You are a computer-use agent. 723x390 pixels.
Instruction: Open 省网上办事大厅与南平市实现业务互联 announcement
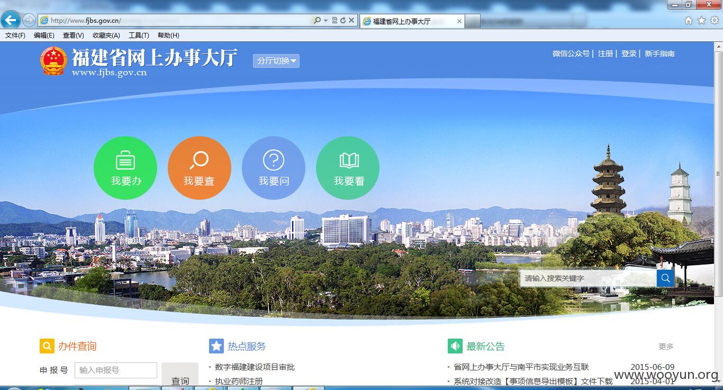(x=521, y=367)
